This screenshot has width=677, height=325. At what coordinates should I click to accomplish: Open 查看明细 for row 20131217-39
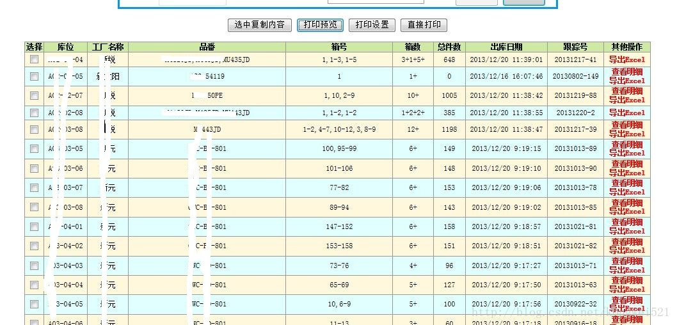tap(627, 125)
